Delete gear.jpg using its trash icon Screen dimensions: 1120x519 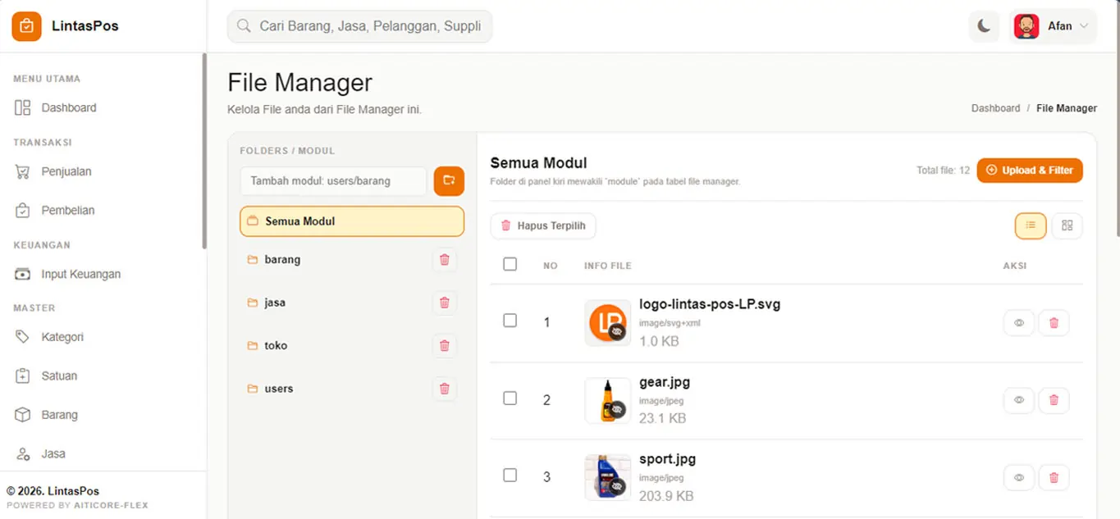click(x=1054, y=400)
